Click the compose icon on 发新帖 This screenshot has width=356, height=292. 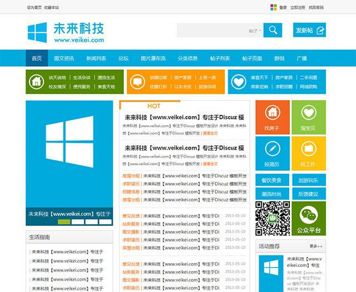click(x=320, y=30)
